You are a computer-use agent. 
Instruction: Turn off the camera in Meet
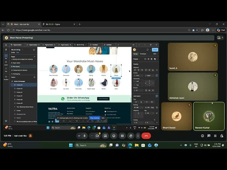pos(97,136)
